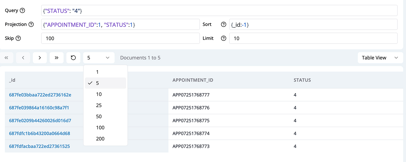This screenshot has height=162, width=406.
Task: Click the Sort help icon
Action: coord(224,24)
